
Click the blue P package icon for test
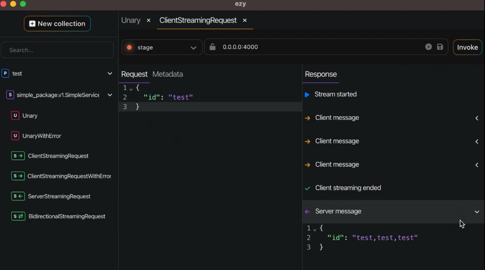(5, 73)
